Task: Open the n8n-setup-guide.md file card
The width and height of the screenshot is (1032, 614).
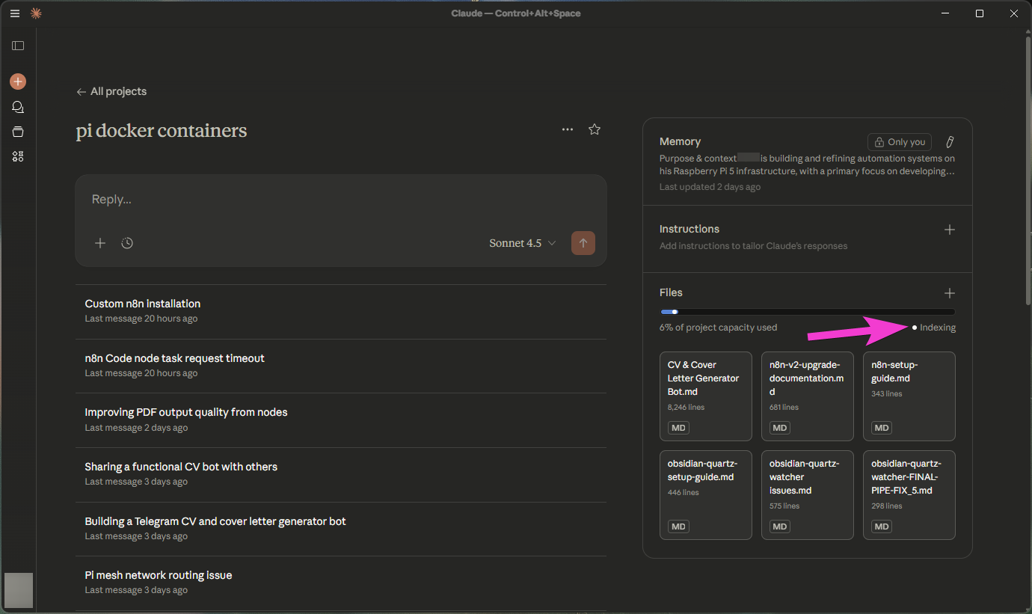Action: point(909,396)
